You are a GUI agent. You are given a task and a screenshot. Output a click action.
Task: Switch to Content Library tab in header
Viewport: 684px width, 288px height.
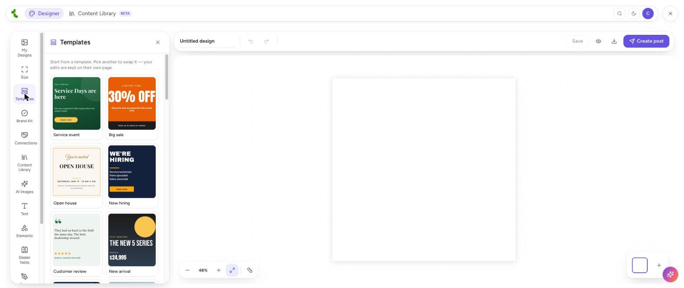pyautogui.click(x=100, y=13)
